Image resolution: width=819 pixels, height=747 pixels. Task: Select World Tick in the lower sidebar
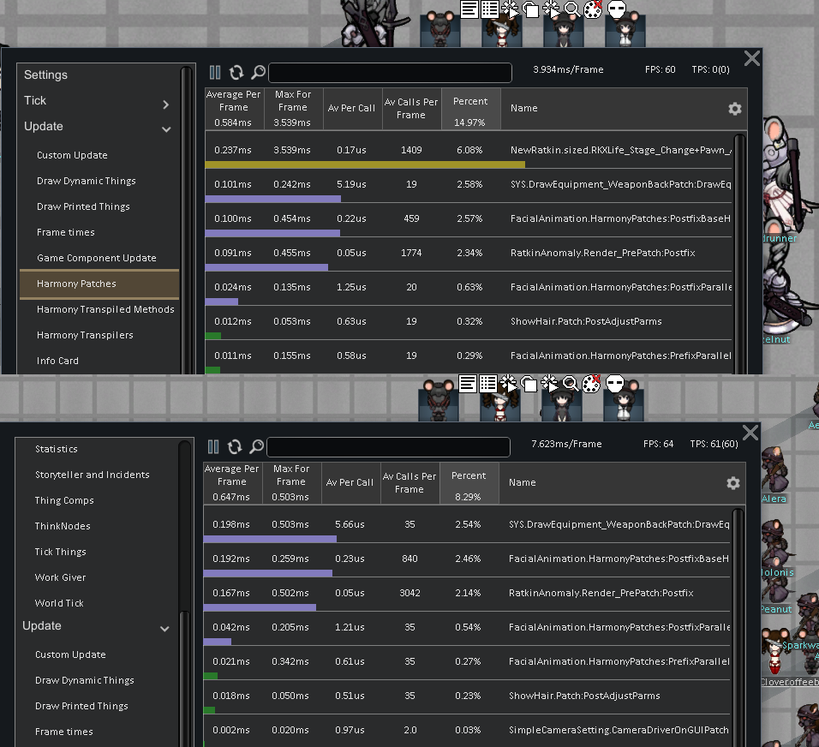click(59, 603)
